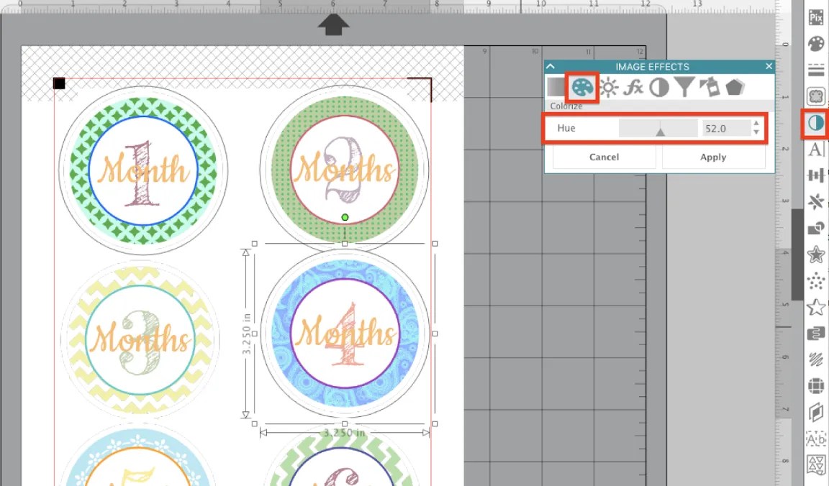
Task: Click the highlighted Image Effects sidebar icon
Action: [x=815, y=123]
